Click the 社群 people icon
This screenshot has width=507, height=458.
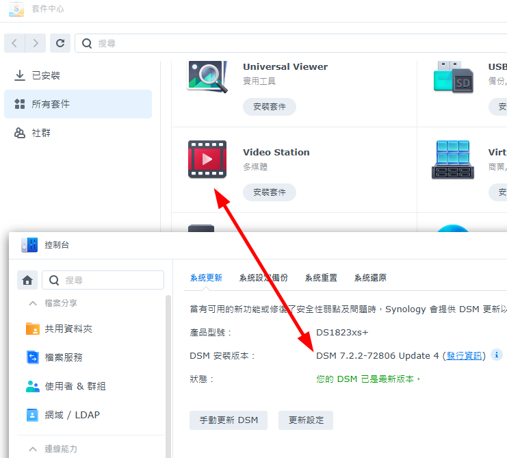[20, 133]
